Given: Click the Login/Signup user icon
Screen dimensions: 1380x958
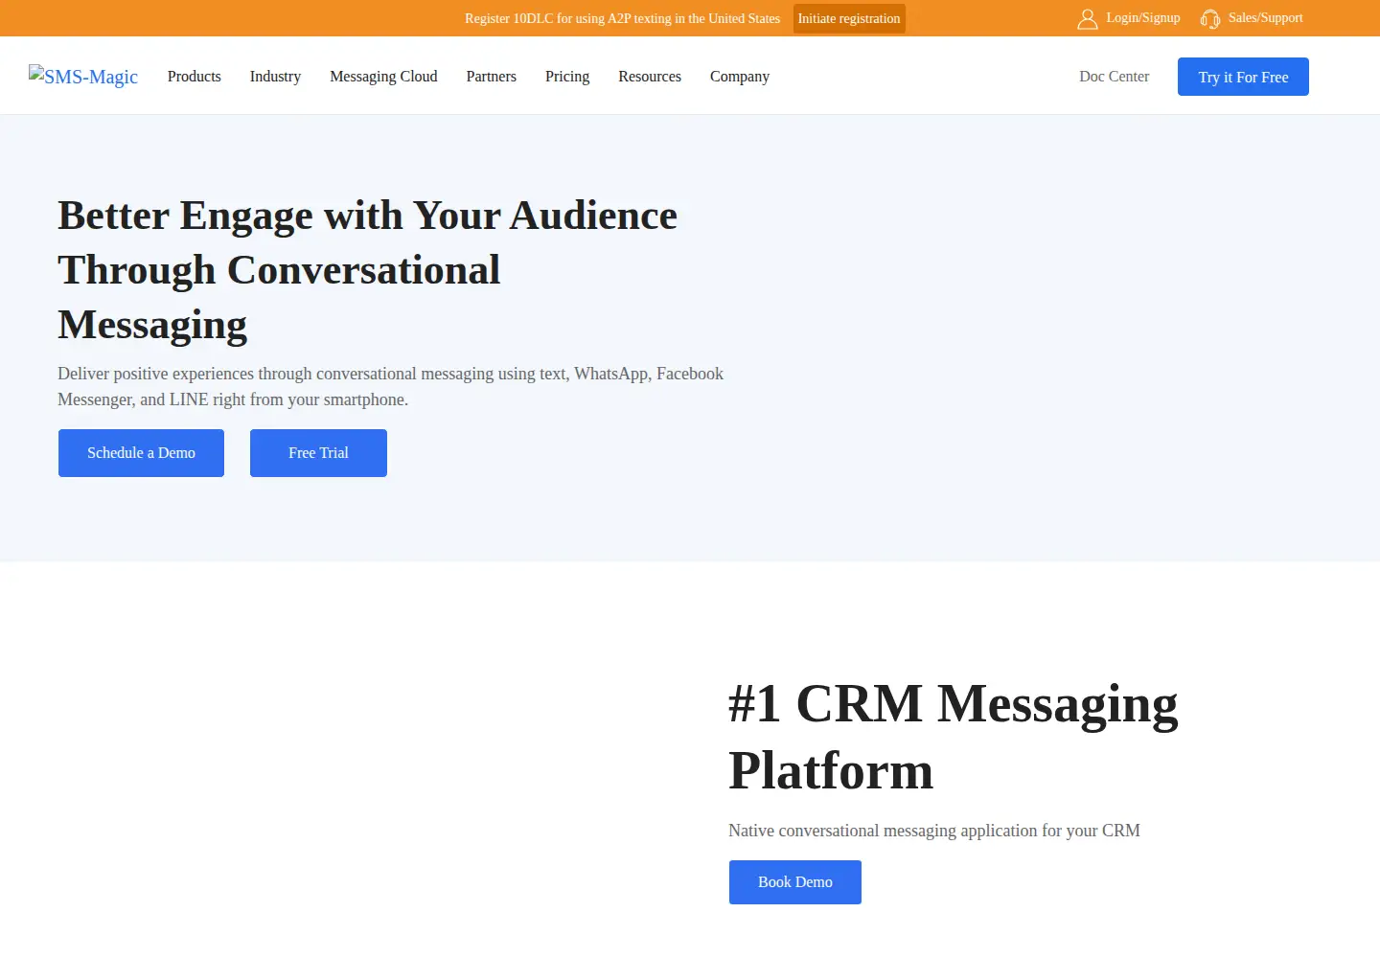Looking at the screenshot, I should [1087, 19].
